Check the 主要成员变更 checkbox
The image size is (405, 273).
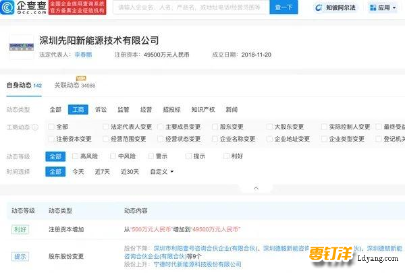point(161,127)
